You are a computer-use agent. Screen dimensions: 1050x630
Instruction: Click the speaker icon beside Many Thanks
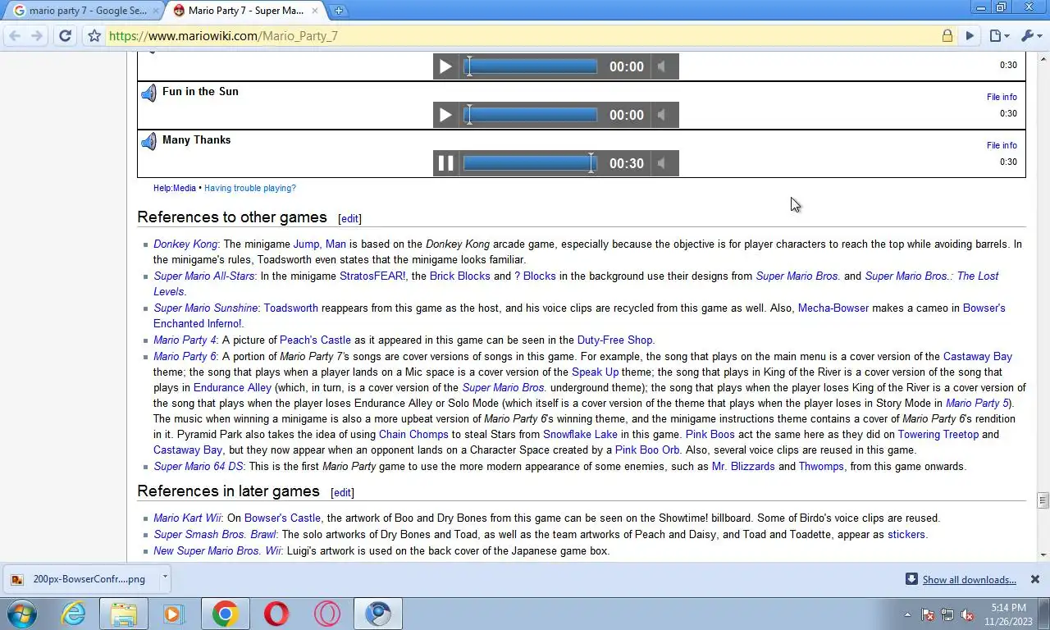(148, 142)
